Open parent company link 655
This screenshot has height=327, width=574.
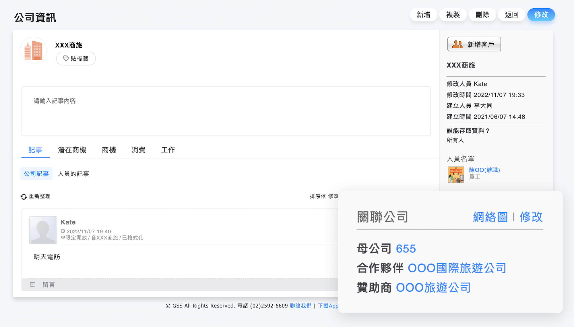(406, 249)
